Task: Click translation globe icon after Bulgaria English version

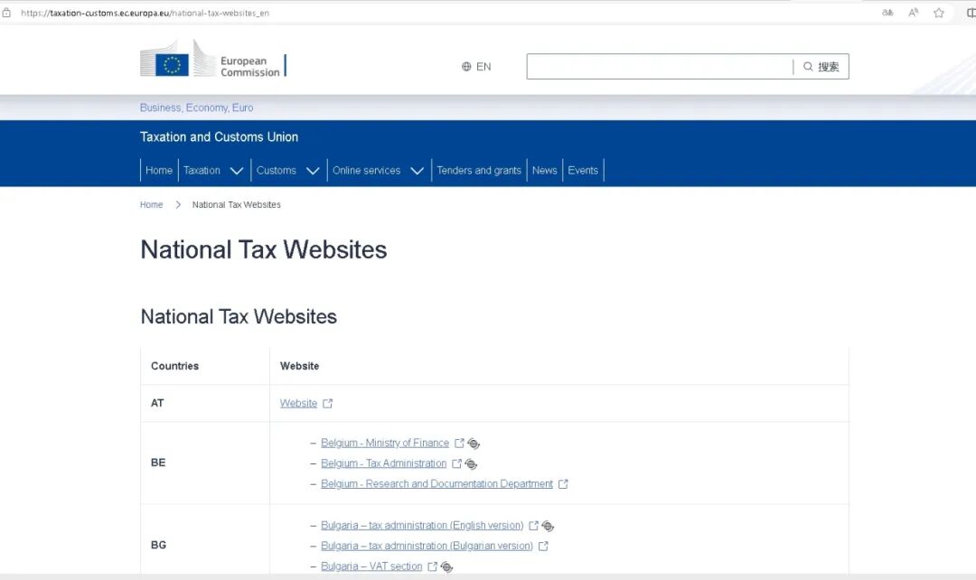Action: (548, 527)
